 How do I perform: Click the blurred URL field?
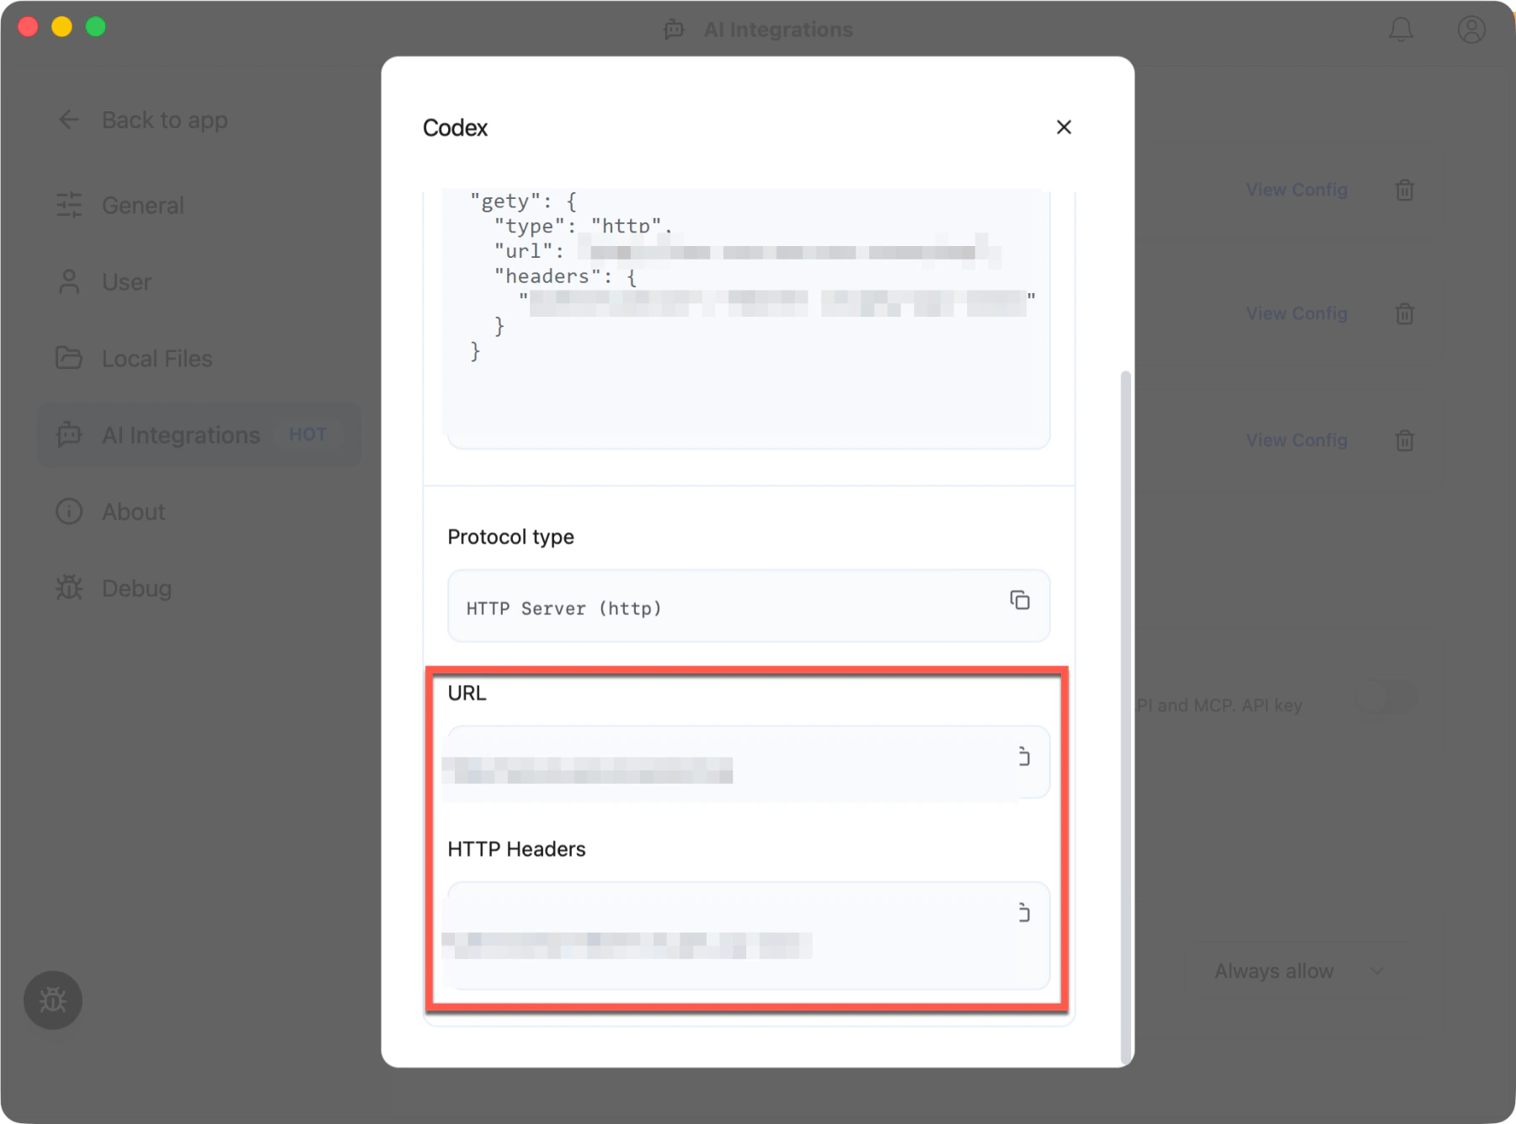point(749,763)
